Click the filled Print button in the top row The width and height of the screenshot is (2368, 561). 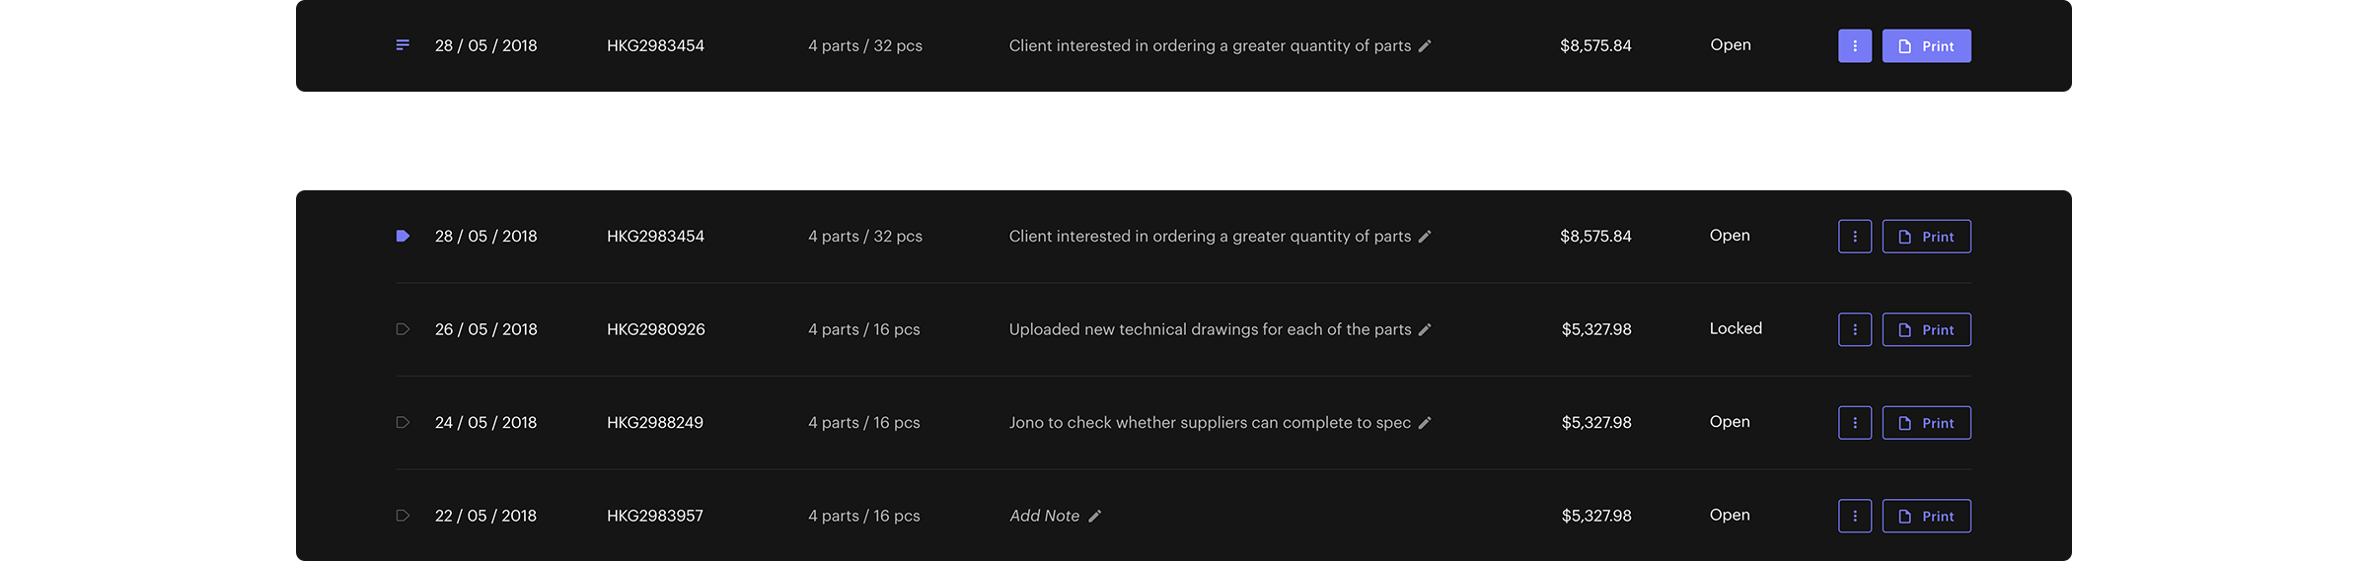tap(1926, 46)
